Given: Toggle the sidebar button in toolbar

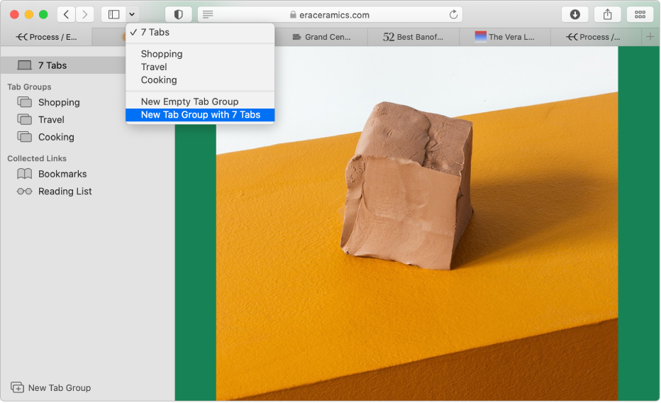Looking at the screenshot, I should (x=113, y=15).
